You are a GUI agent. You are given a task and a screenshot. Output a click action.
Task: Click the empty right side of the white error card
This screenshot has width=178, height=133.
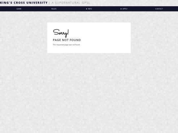[x=108, y=38]
